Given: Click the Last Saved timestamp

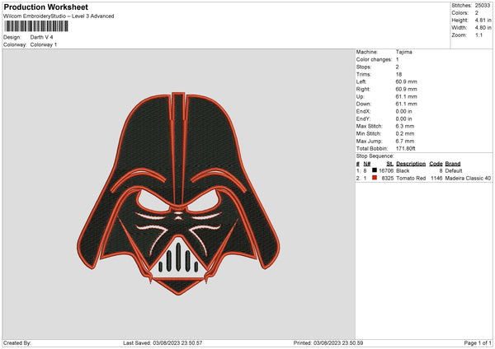Looking at the screenshot, I should click(x=163, y=342).
